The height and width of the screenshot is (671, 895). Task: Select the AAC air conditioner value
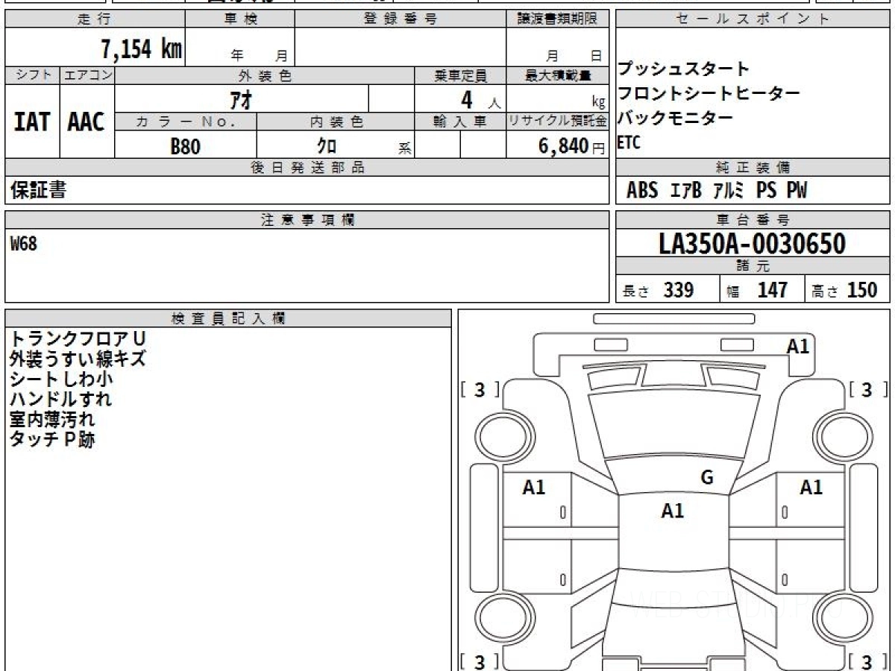(x=87, y=122)
